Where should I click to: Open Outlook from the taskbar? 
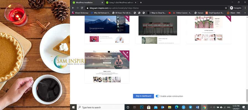[162, 107]
